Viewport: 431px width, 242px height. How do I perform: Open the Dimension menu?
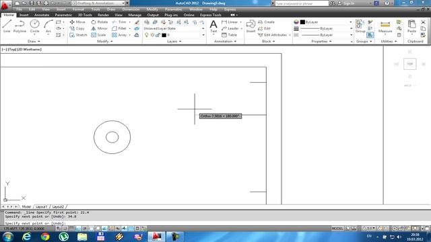coord(131,9)
